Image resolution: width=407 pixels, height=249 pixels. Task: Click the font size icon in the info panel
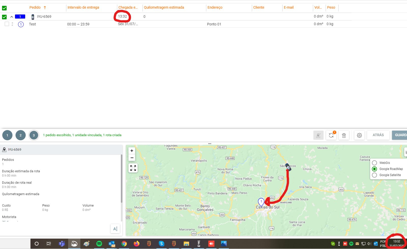115,229
